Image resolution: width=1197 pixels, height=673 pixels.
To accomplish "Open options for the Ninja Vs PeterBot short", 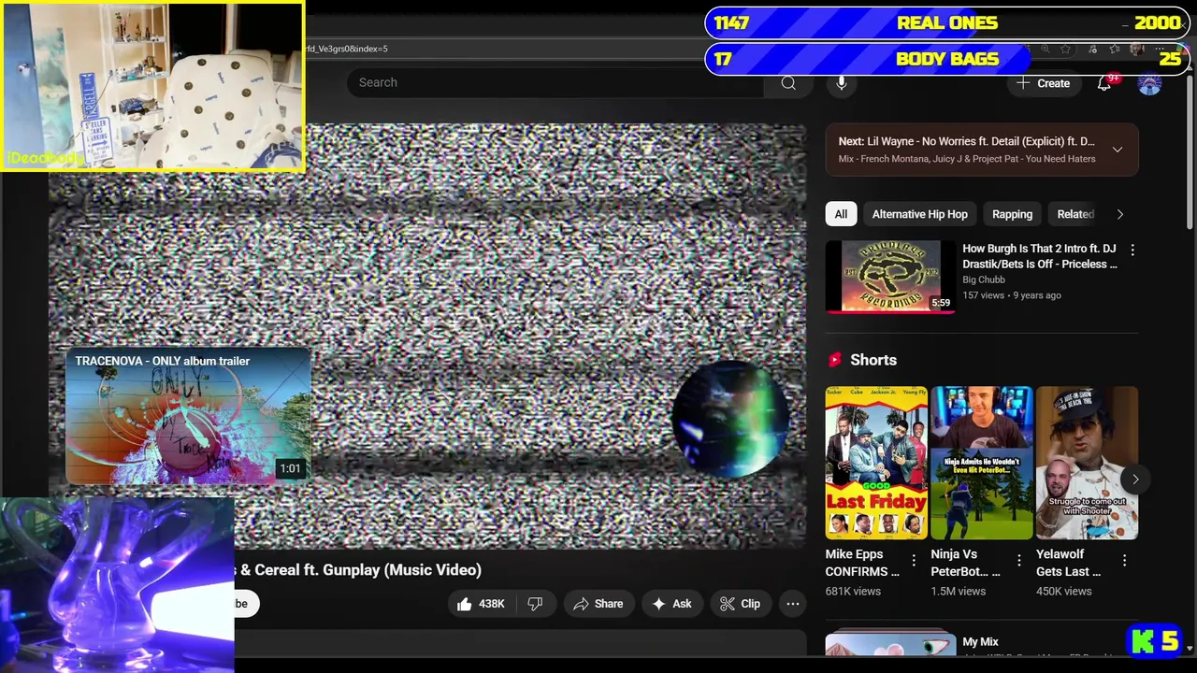I will coord(1019,561).
